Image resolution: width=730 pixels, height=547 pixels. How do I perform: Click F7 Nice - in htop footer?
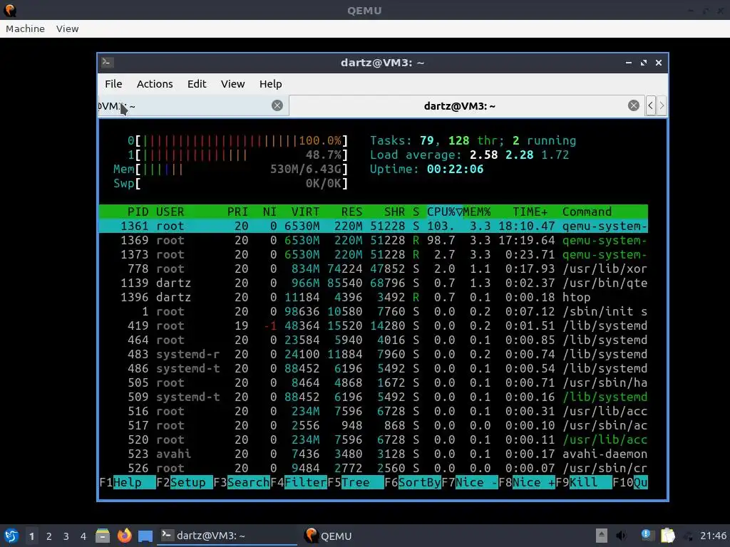click(x=470, y=482)
